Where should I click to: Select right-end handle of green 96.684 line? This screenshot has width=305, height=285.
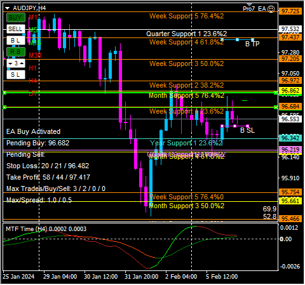point(276,107)
